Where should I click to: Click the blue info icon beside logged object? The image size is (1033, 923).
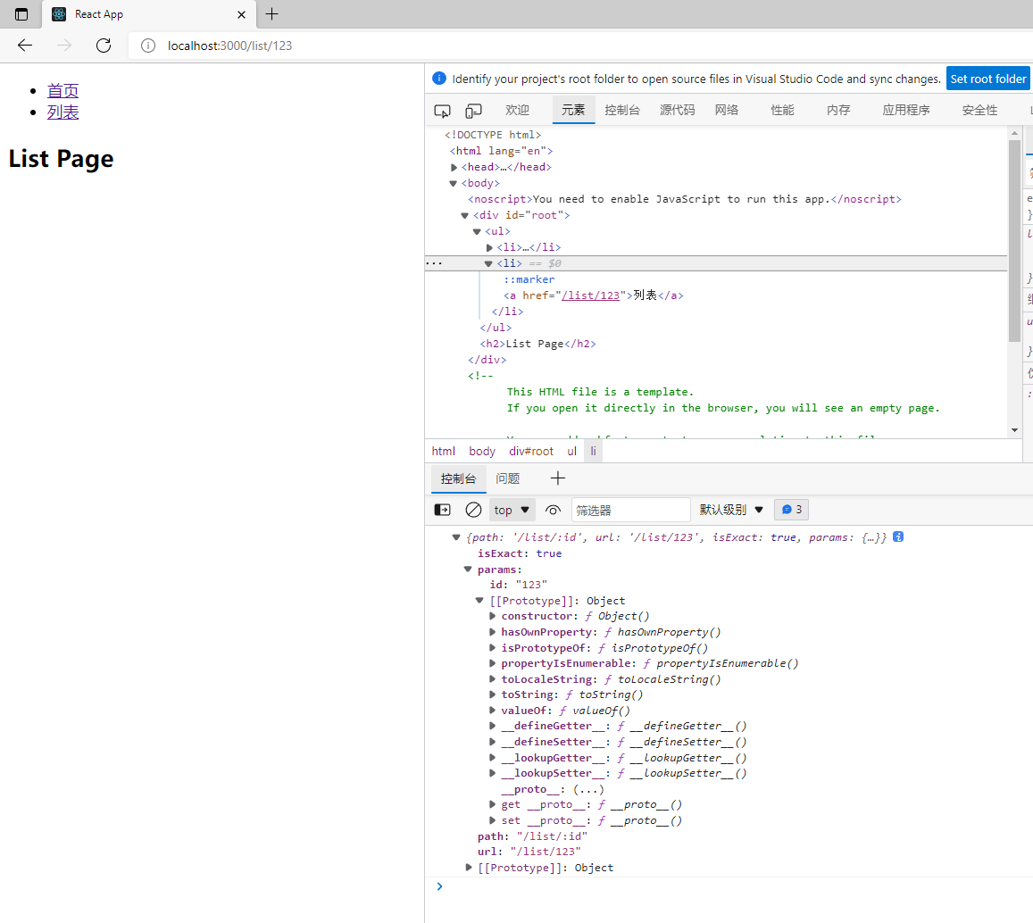(898, 537)
